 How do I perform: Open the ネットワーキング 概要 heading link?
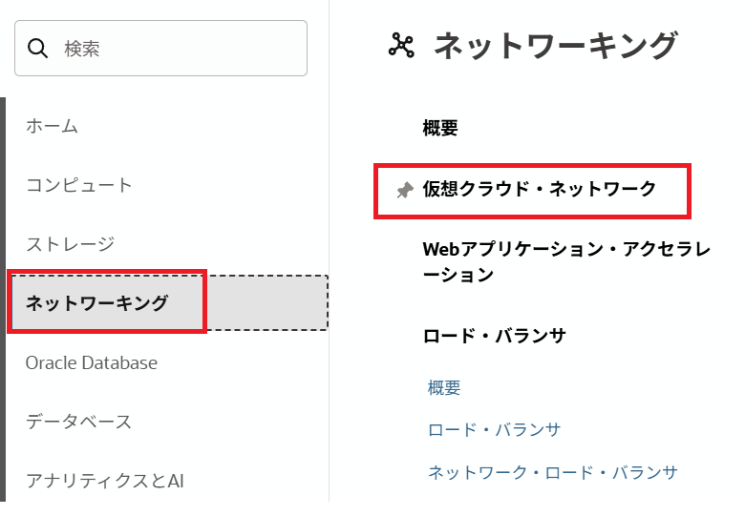[x=440, y=128]
